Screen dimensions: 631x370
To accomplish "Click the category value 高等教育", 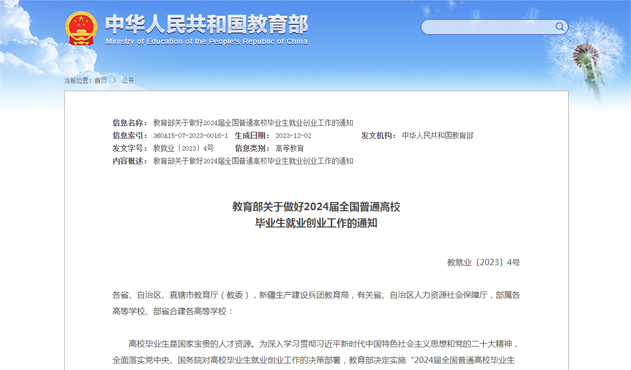I will [290, 148].
